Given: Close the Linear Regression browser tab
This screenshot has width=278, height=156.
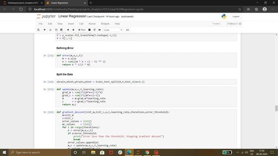Looking at the screenshot, I should pos(85,3).
